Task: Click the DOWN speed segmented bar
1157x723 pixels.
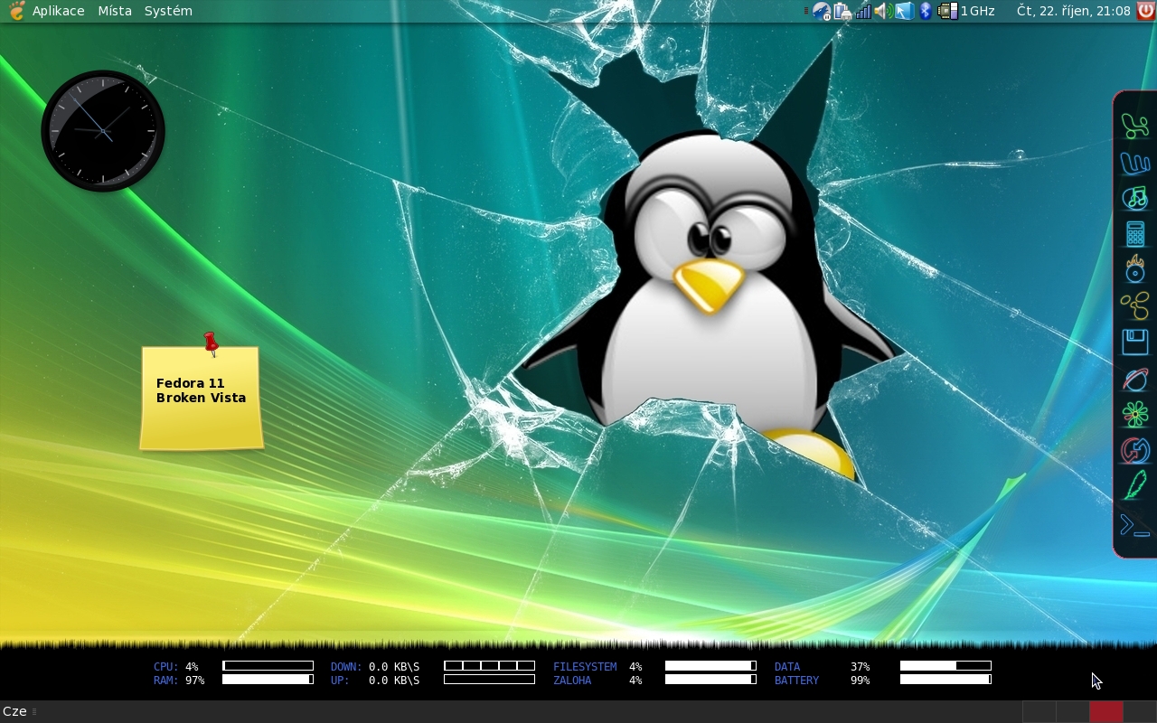Action: [489, 666]
